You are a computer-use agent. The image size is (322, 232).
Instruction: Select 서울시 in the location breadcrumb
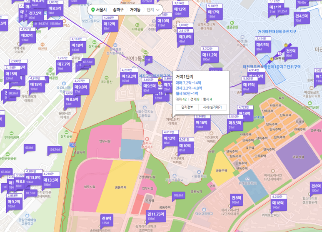101,10
